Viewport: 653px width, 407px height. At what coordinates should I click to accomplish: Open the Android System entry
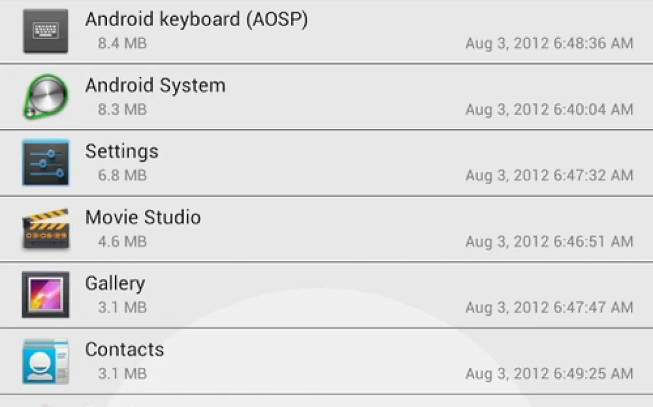[155, 86]
